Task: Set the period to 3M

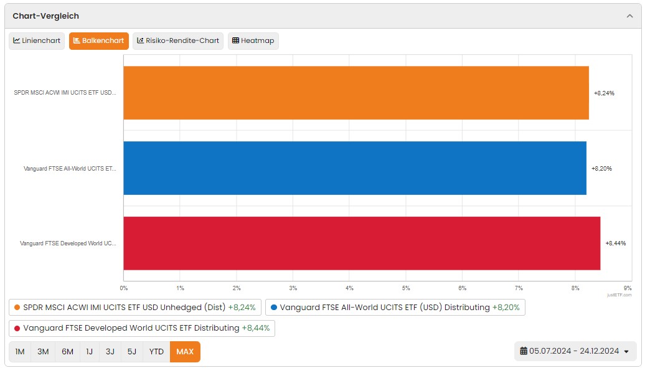Action: click(x=43, y=352)
